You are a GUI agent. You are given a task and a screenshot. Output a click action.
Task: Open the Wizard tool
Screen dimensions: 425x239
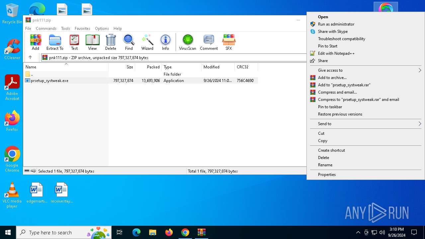coord(147,42)
